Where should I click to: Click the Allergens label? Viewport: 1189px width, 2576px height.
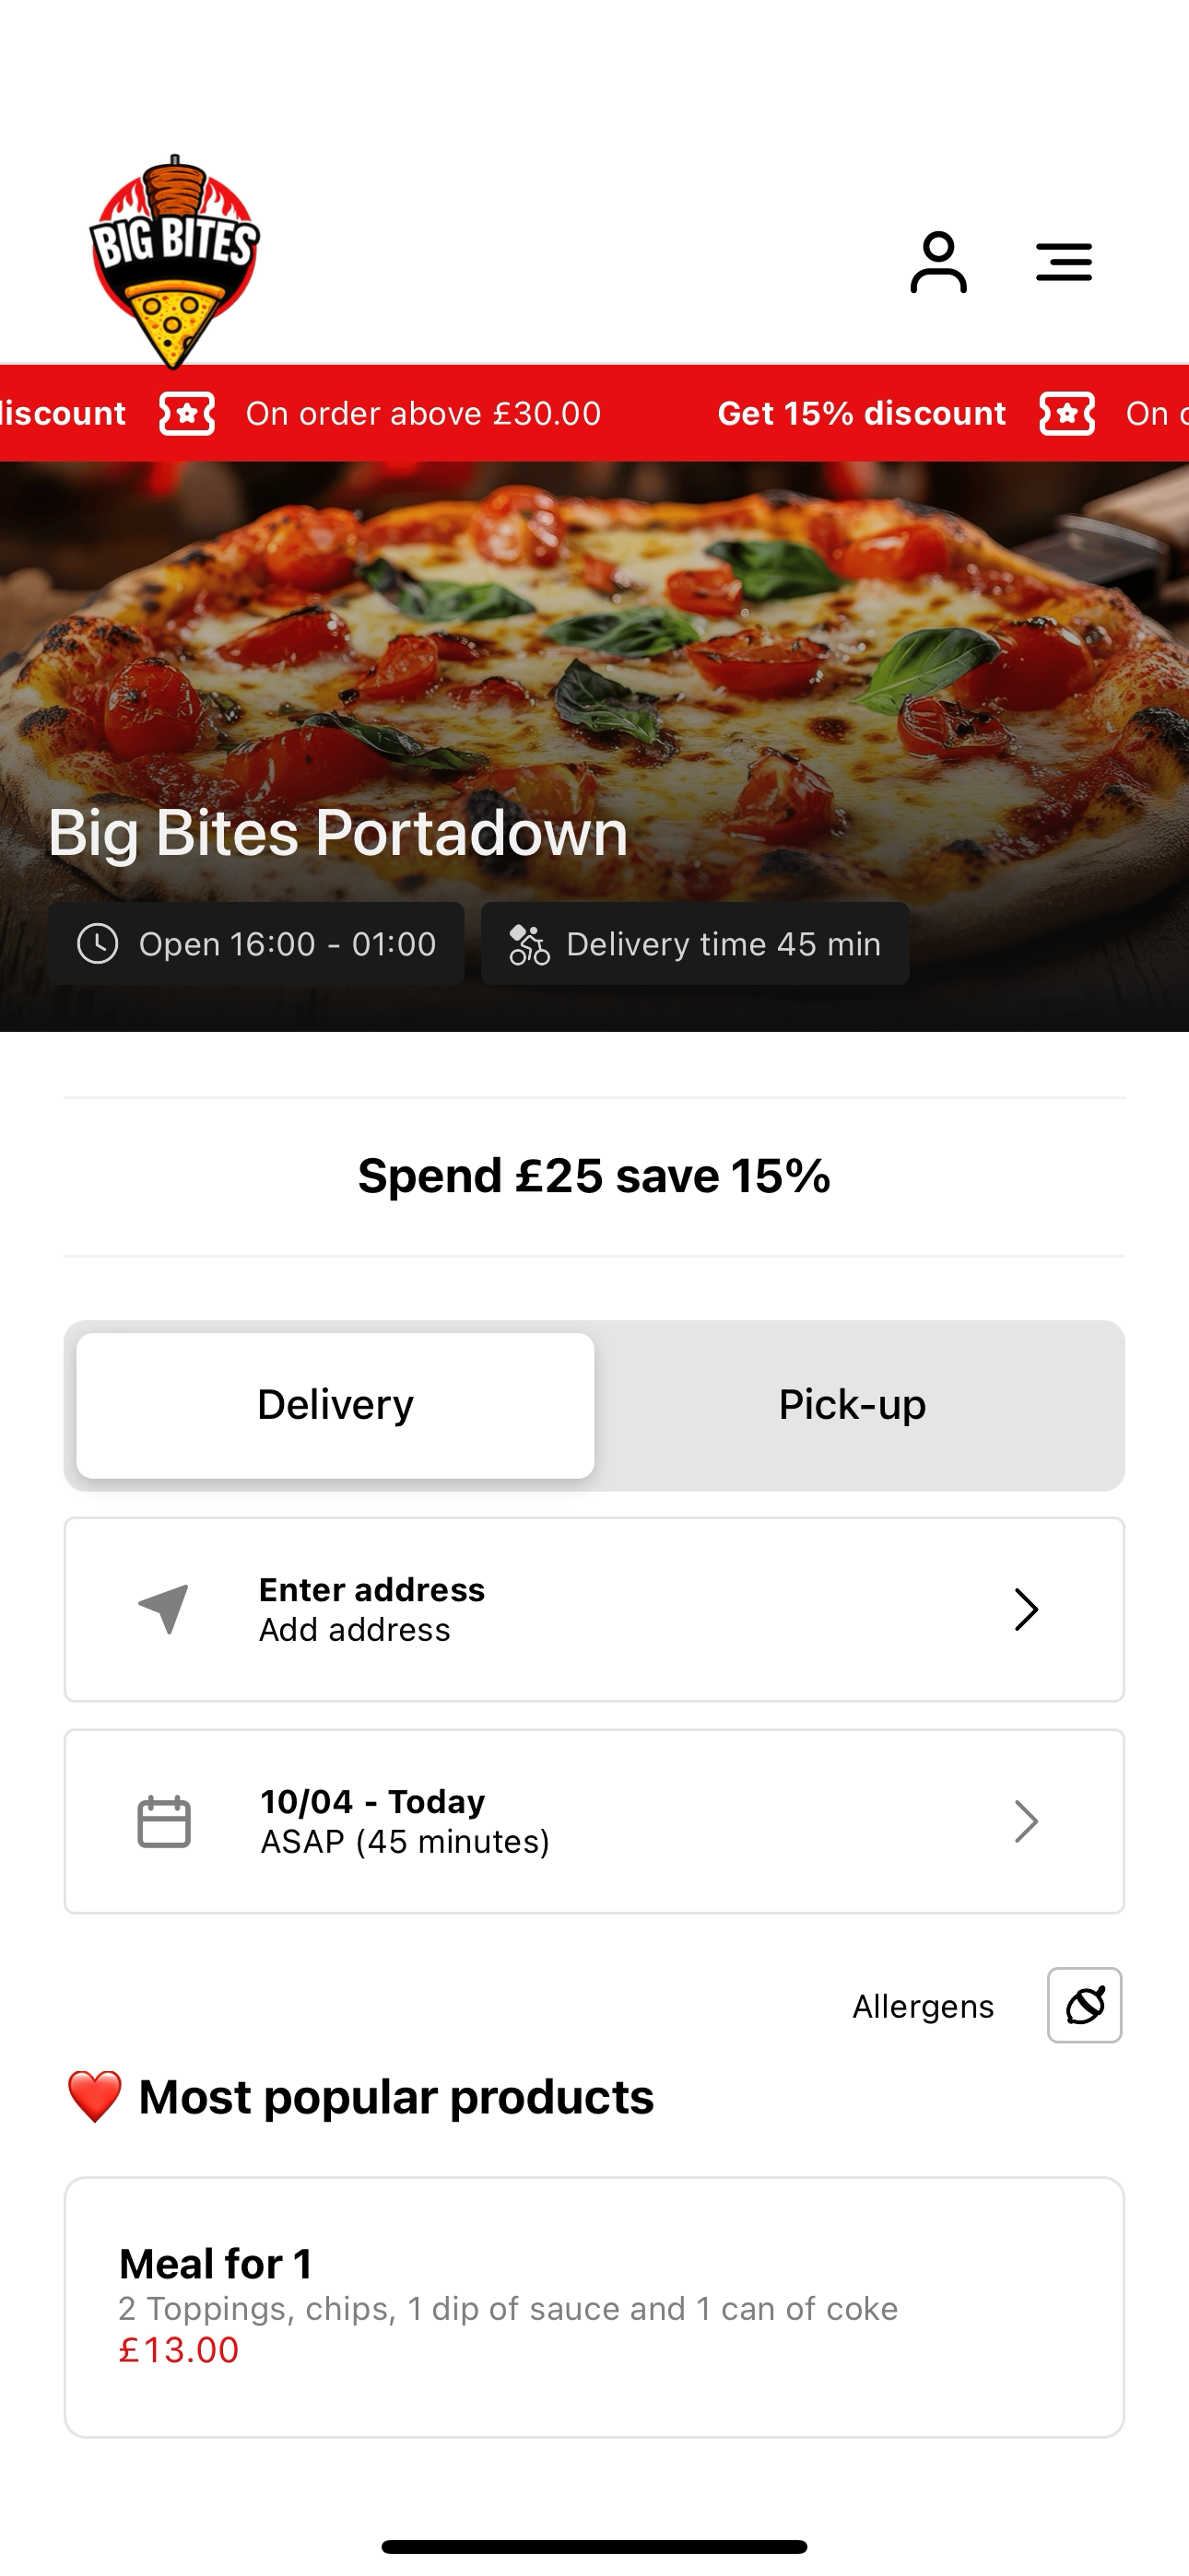click(923, 2006)
